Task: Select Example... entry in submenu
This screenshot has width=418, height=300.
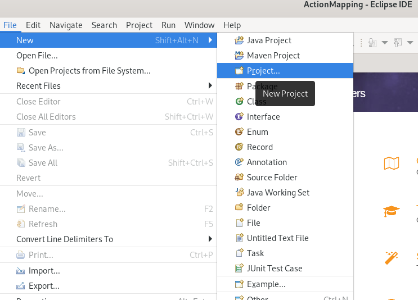Action: pyautogui.click(x=285, y=284)
